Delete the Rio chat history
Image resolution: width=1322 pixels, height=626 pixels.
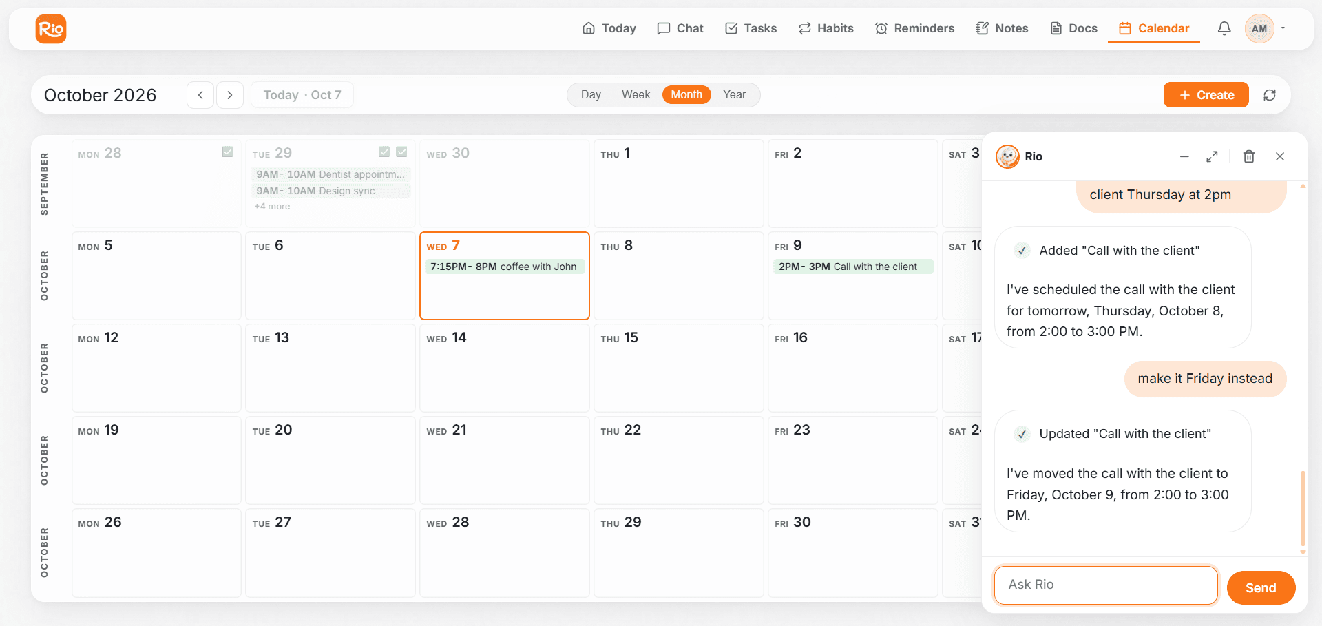[1249, 156]
